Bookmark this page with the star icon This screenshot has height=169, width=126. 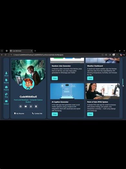pos(102,55)
